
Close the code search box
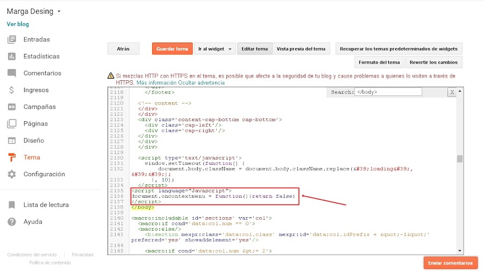pos(452,92)
